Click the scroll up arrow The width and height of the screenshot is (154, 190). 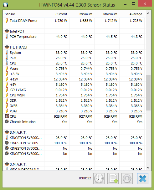pyautogui.click(x=148, y=13)
